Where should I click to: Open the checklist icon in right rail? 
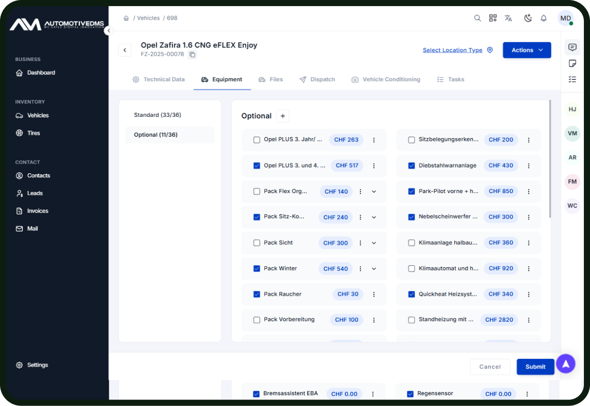(572, 79)
